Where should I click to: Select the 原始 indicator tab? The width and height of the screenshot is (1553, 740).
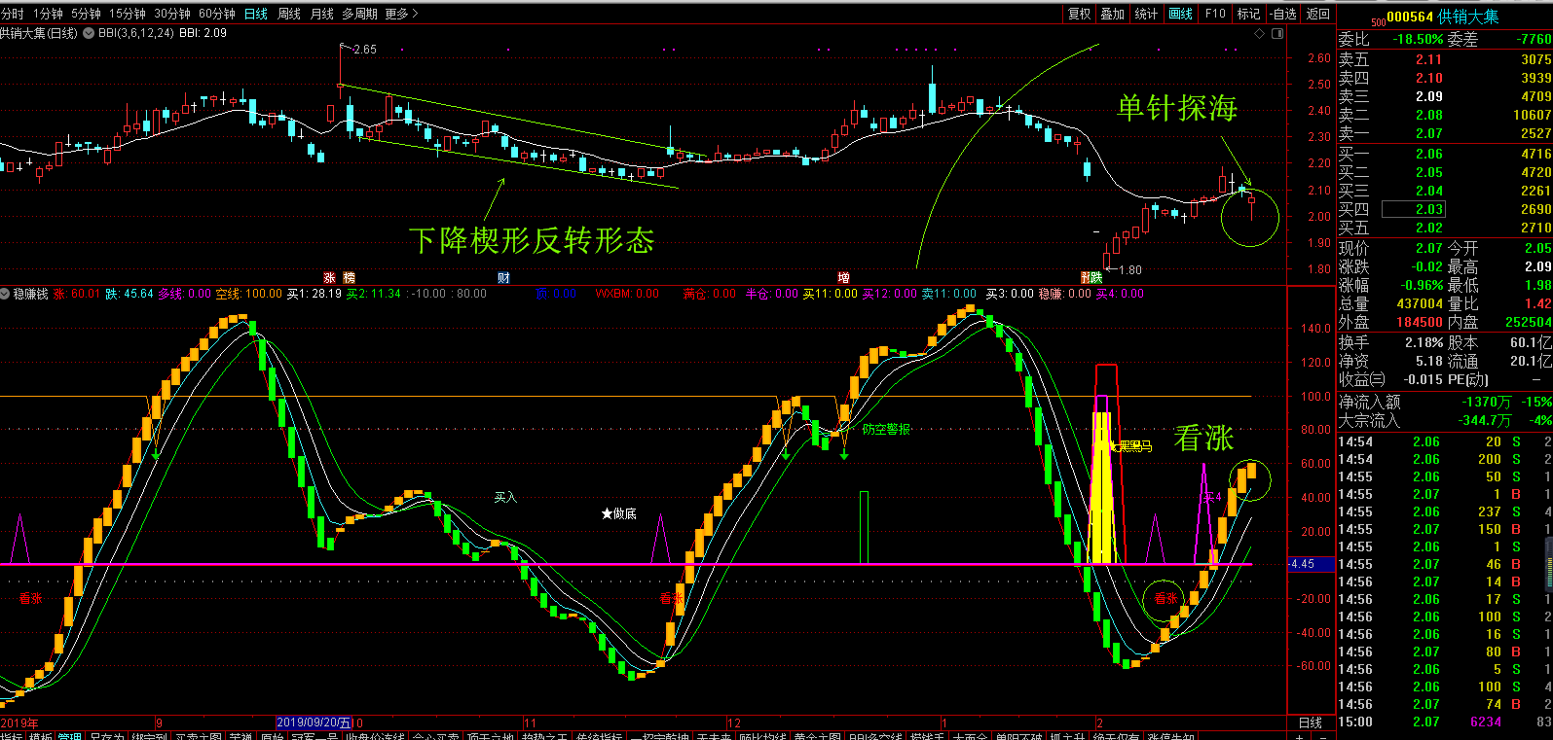point(272,736)
